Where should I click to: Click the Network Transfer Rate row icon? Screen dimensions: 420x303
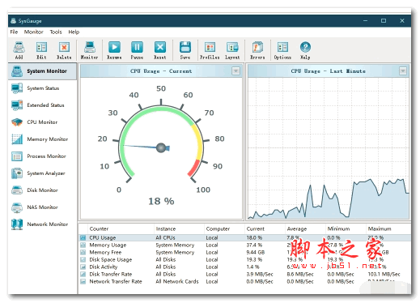pyautogui.click(x=83, y=281)
